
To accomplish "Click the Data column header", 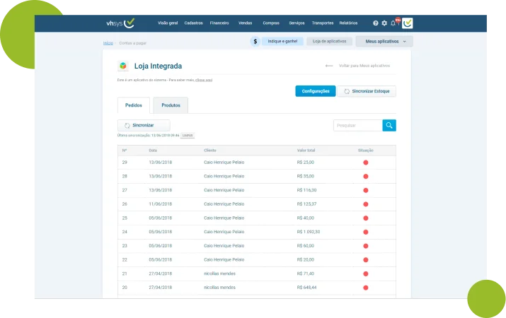I will 153,151.
